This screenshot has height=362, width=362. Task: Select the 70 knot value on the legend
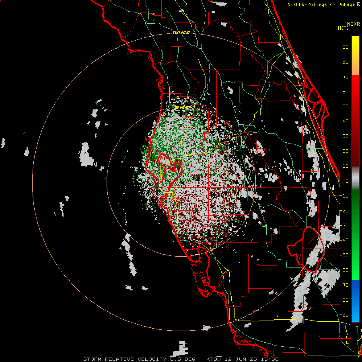coord(346,77)
